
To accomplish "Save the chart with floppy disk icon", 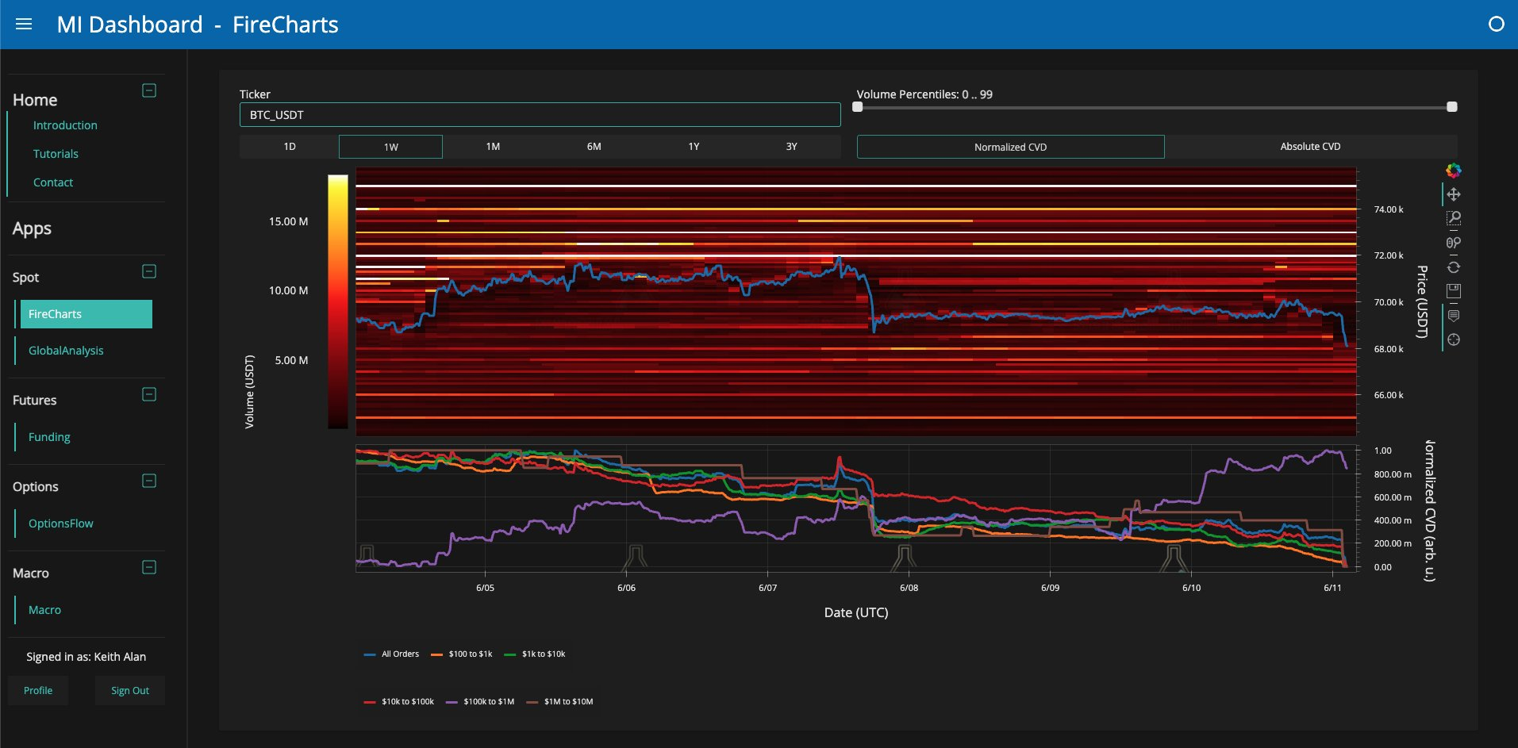I will pyautogui.click(x=1453, y=291).
